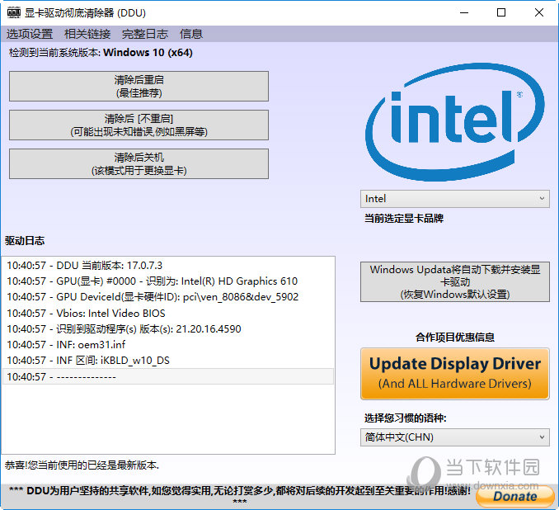Click the Intel logo image
Image resolution: width=559 pixels, height=510 pixels.
[x=455, y=122]
